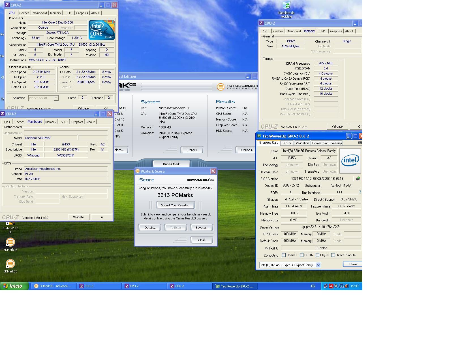This screenshot has height=347, width=462.
Task: Open 3DMark03 desktop shortcut
Action: coord(10,266)
